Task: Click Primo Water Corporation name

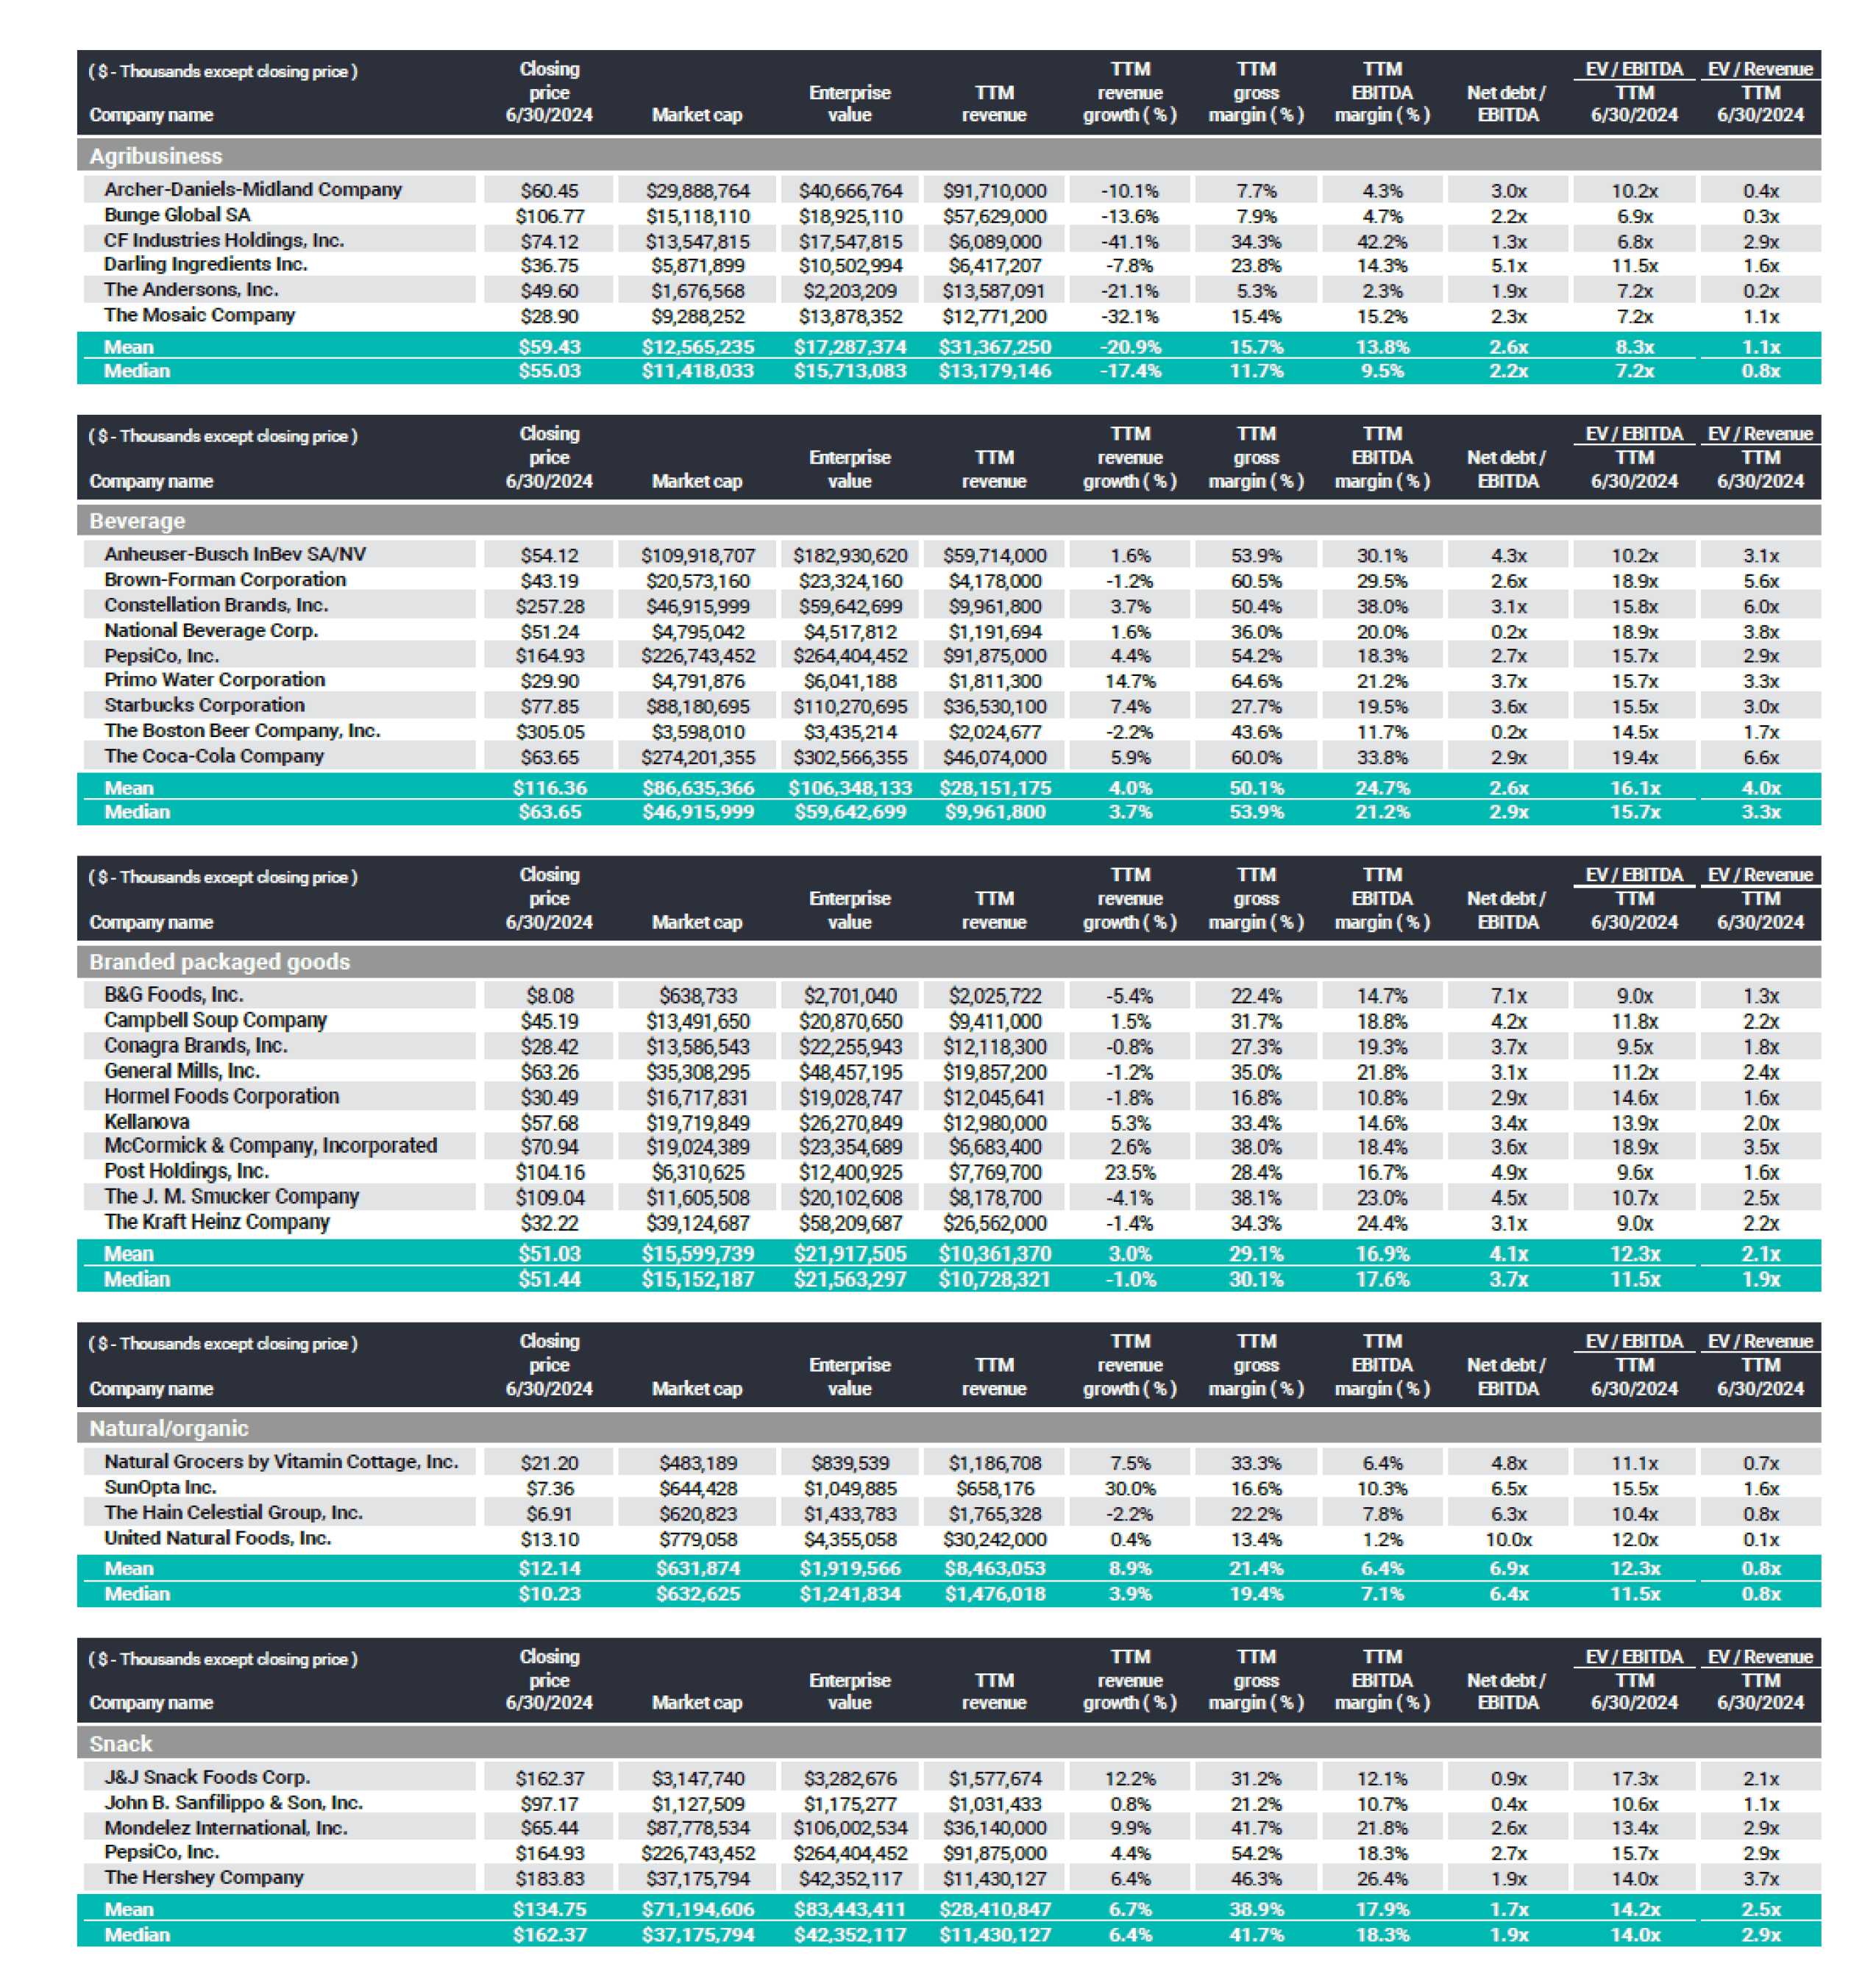Action: point(215,680)
